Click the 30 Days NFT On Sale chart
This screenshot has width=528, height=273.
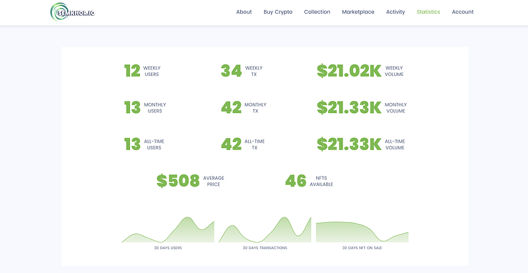tap(362, 232)
